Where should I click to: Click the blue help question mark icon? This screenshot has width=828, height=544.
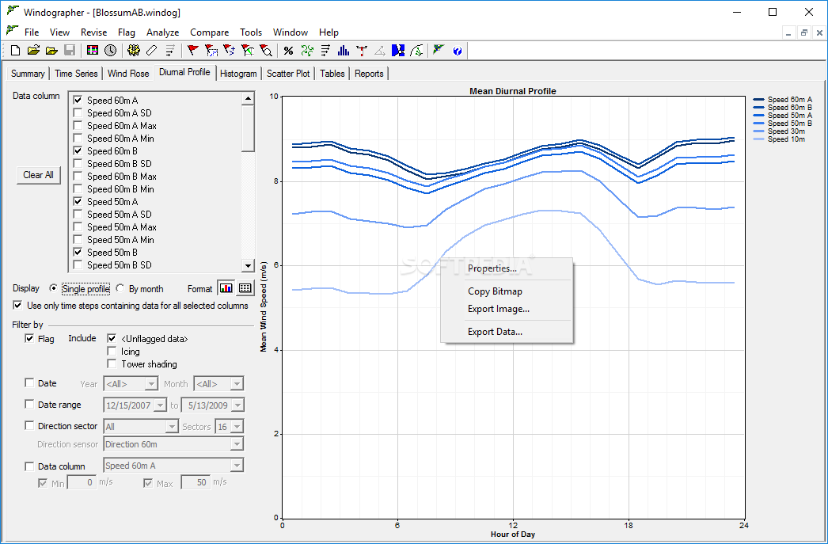click(458, 51)
